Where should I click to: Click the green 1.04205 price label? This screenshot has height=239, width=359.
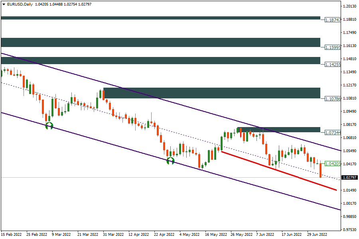pyautogui.click(x=333, y=164)
